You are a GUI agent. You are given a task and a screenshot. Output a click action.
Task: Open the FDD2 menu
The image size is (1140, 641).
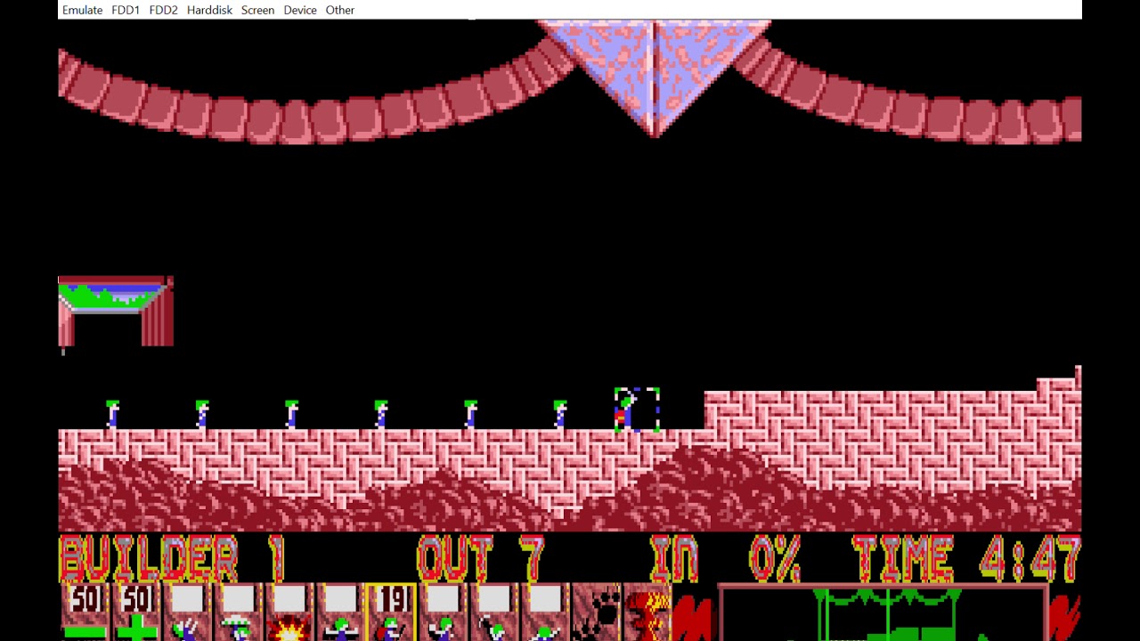163,10
